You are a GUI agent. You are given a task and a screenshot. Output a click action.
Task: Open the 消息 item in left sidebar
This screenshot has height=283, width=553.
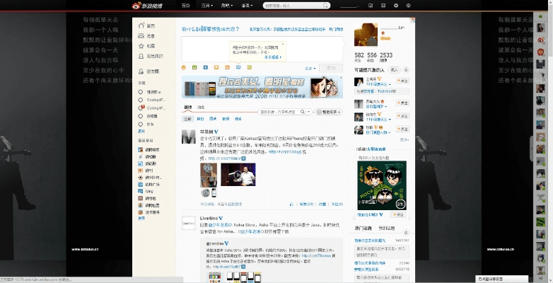[150, 35]
